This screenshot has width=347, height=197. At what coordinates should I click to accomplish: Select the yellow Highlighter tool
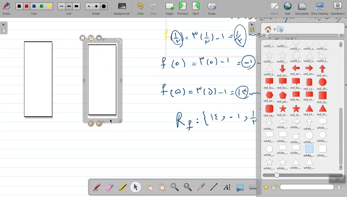[x=122, y=187]
